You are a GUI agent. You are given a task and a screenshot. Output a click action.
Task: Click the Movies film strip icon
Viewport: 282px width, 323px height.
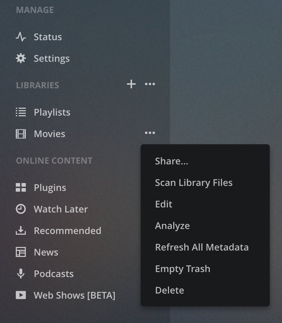[21, 134]
